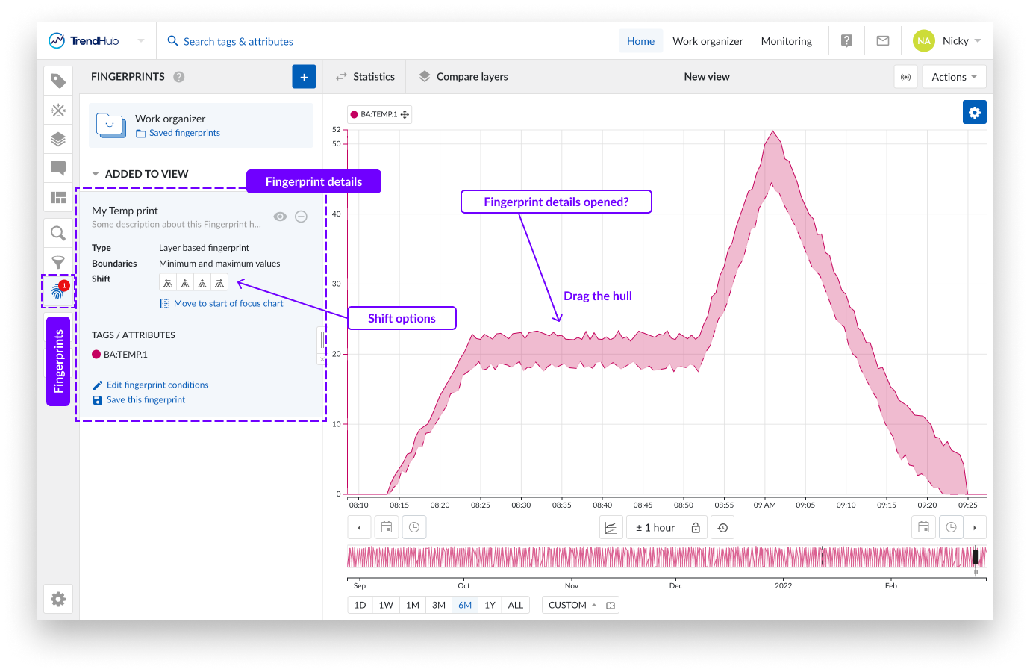This screenshot has width=1030, height=672.
Task: Toggle visibility eye for My Temp print
Action: pos(280,217)
